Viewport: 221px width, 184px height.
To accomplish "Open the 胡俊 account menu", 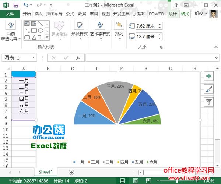I will click(201, 14).
